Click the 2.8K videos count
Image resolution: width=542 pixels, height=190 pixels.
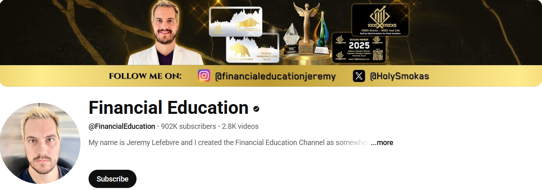pos(240,126)
